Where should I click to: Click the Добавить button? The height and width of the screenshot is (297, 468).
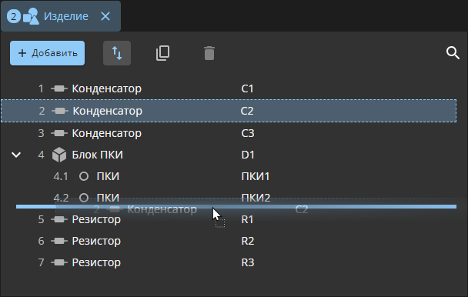[x=47, y=53]
